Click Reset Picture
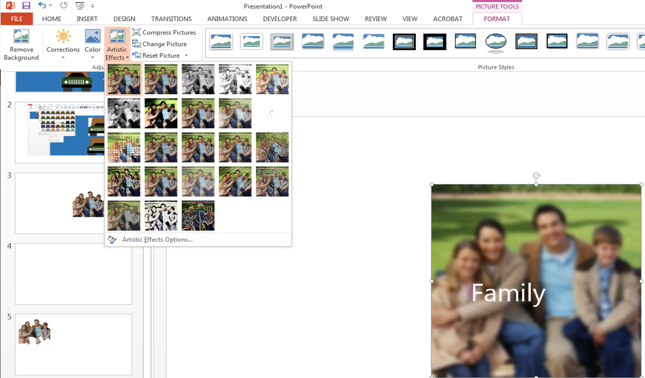 tap(156, 55)
